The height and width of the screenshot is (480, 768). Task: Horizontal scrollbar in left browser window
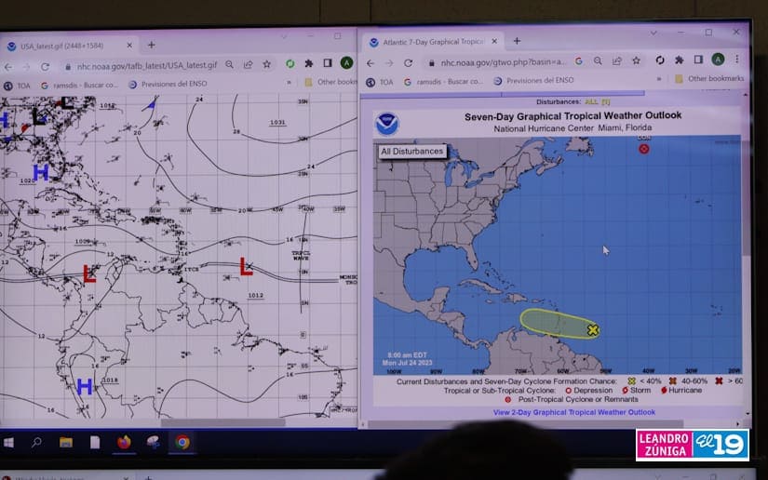point(222,422)
